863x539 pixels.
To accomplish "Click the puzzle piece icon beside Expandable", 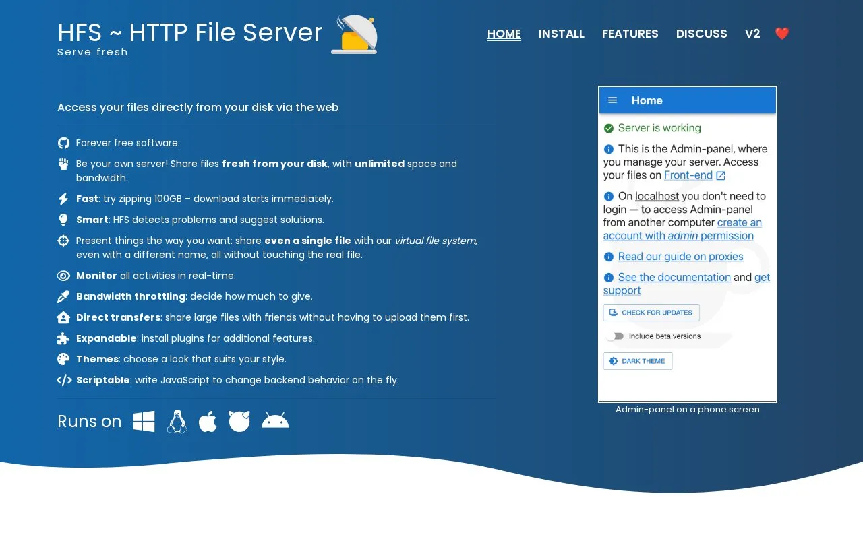I will [63, 338].
